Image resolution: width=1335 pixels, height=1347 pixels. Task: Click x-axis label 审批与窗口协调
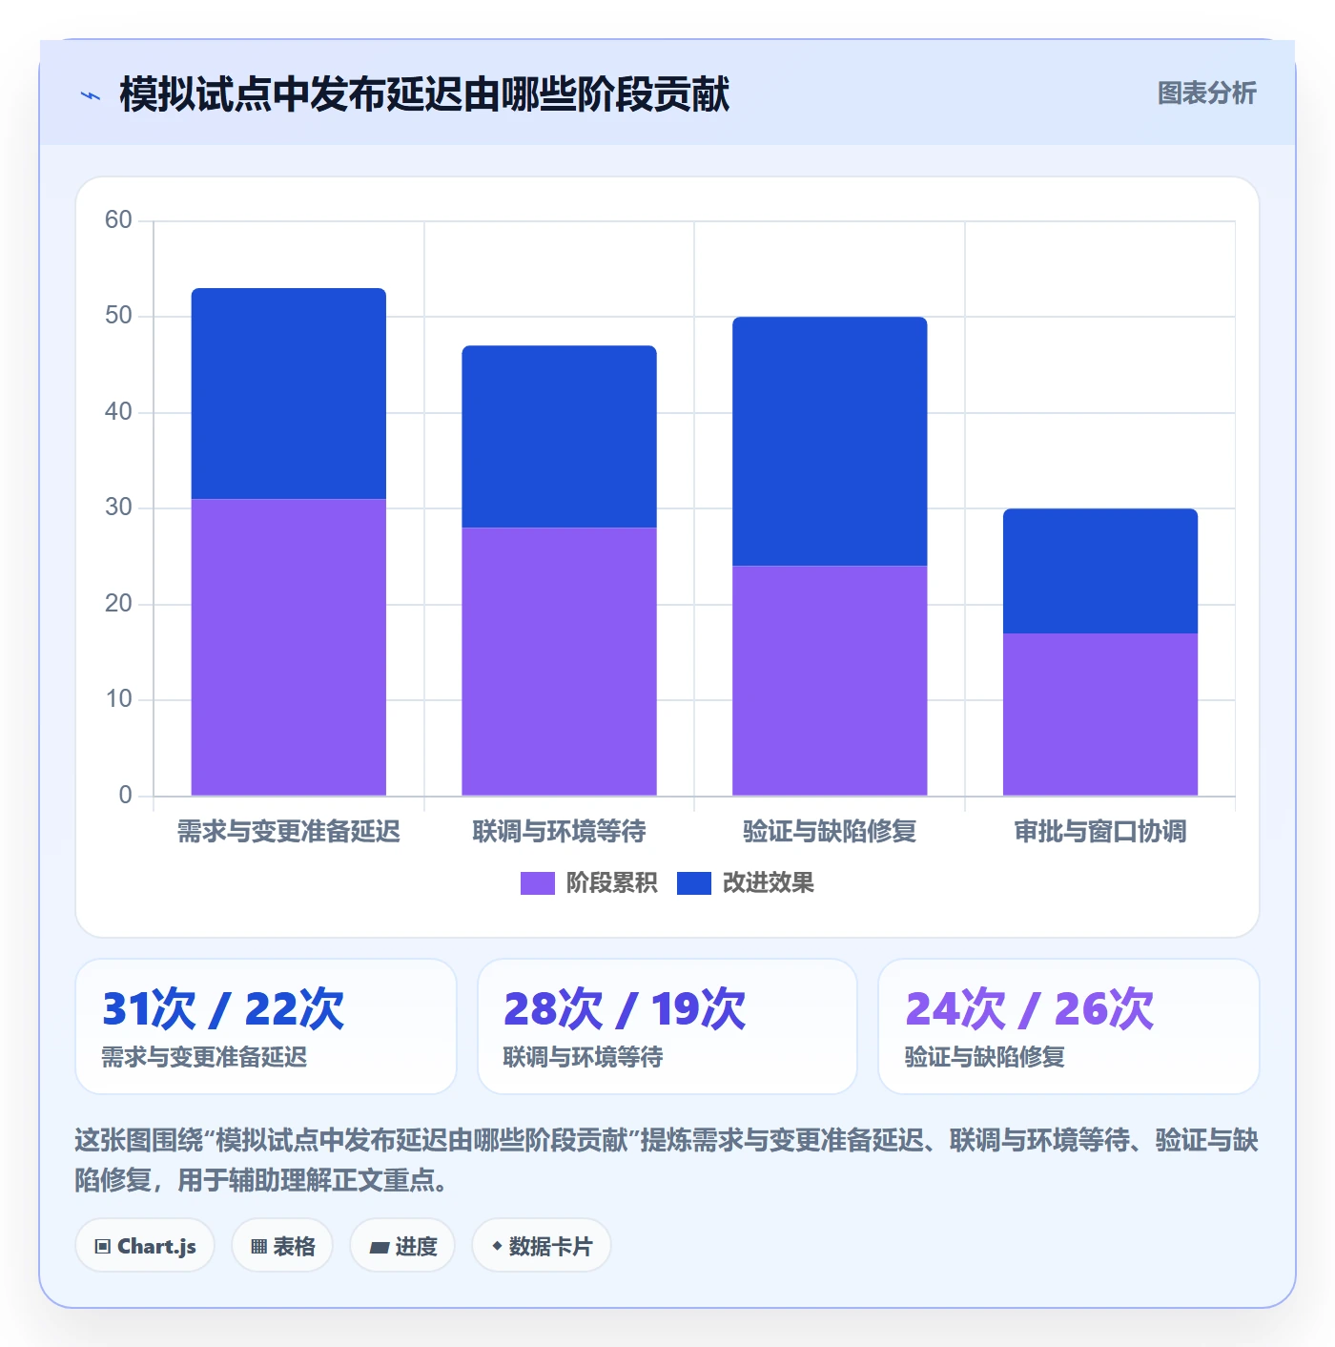point(1100,832)
